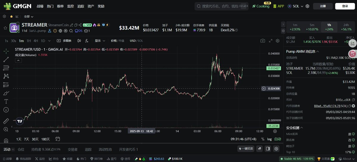This screenshot has height=162, width=357.
Task: Collapse the Pump AMM 池信息 section
Action: tap(318, 51)
